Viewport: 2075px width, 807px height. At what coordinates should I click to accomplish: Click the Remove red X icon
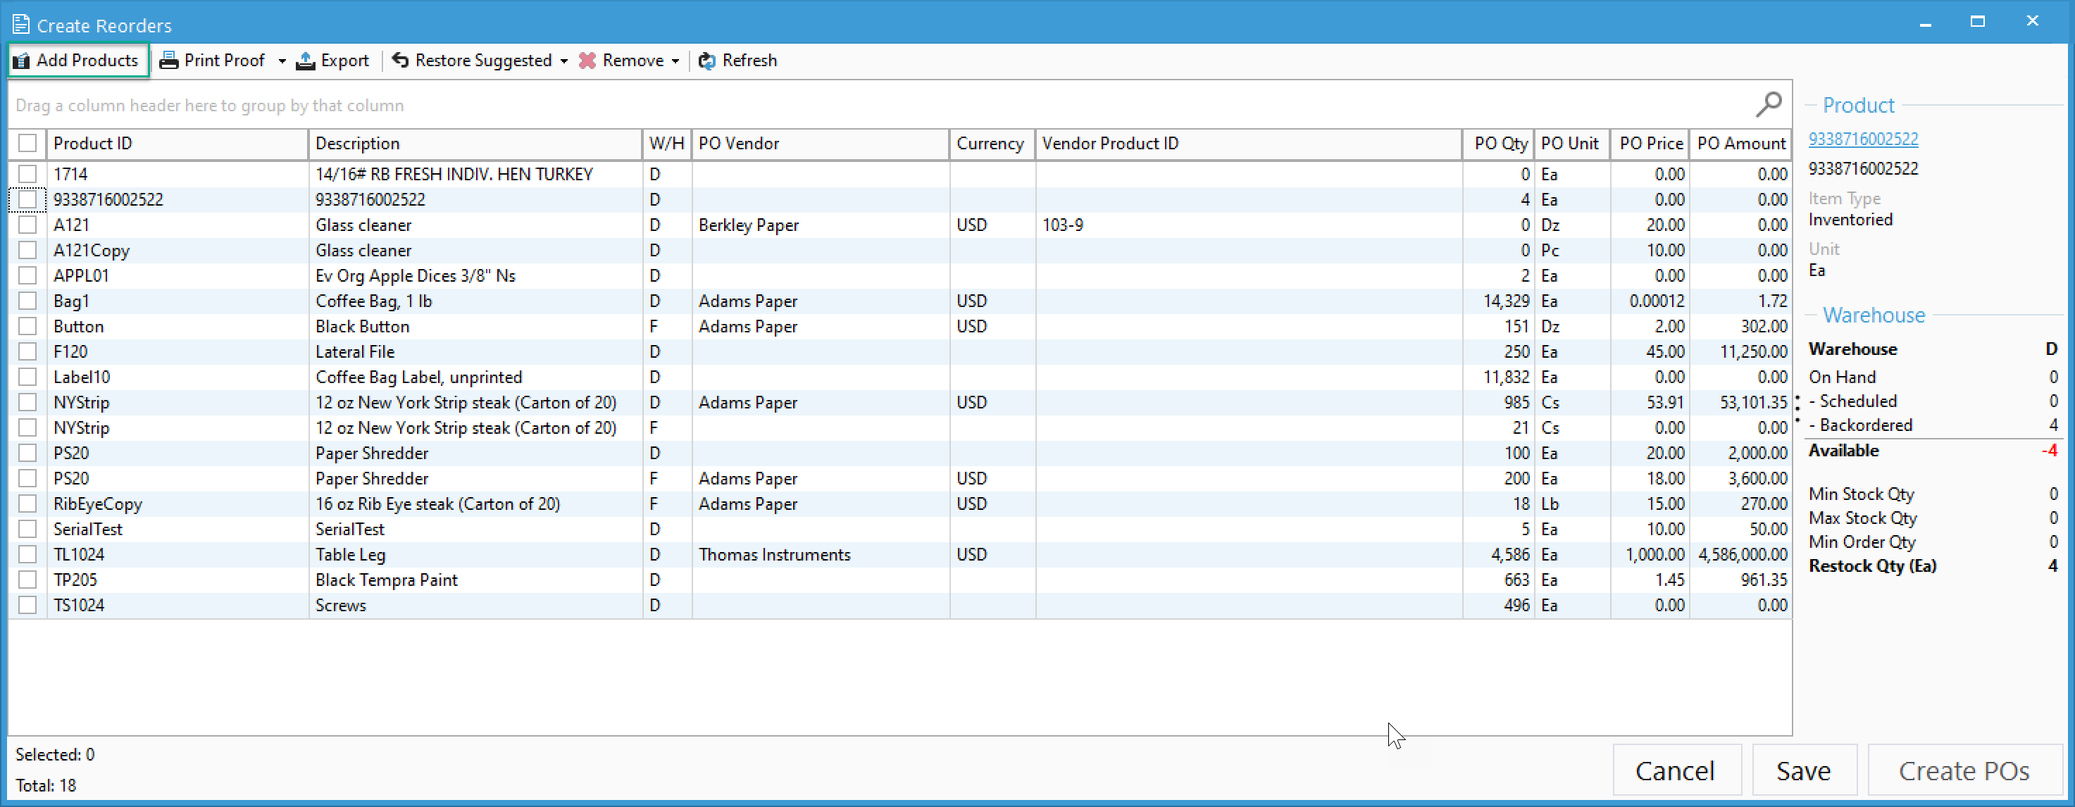click(x=587, y=60)
